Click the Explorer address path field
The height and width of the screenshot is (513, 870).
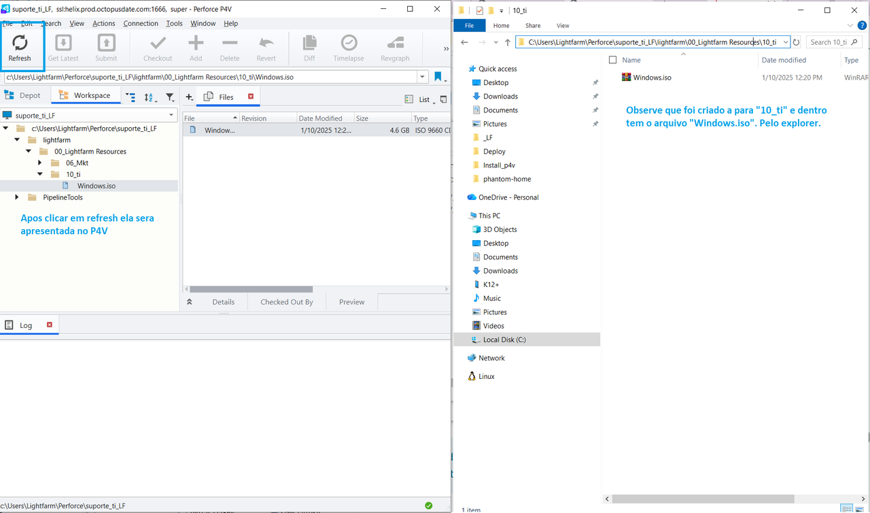click(x=652, y=42)
